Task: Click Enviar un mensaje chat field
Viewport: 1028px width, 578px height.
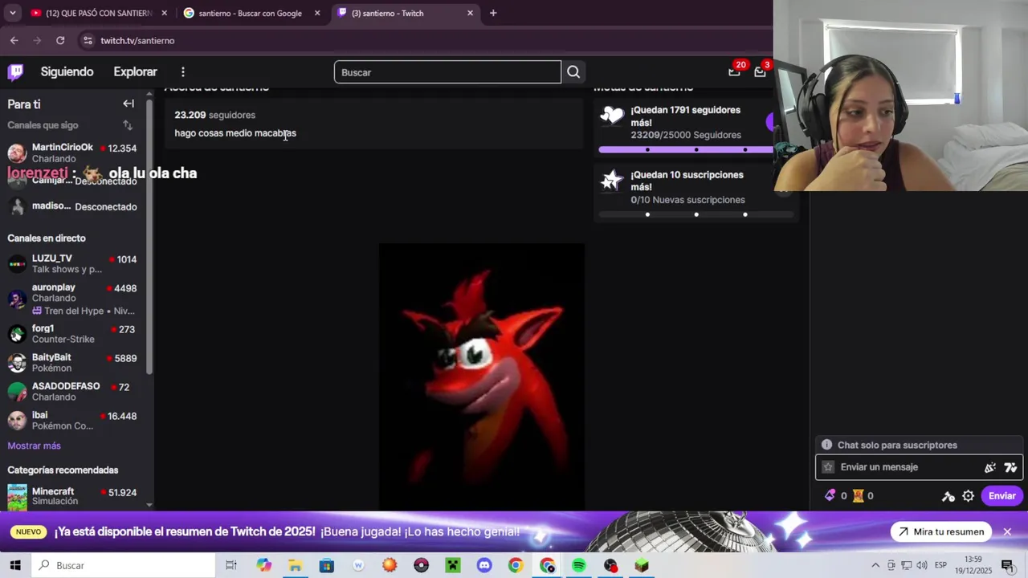Action: click(x=919, y=467)
